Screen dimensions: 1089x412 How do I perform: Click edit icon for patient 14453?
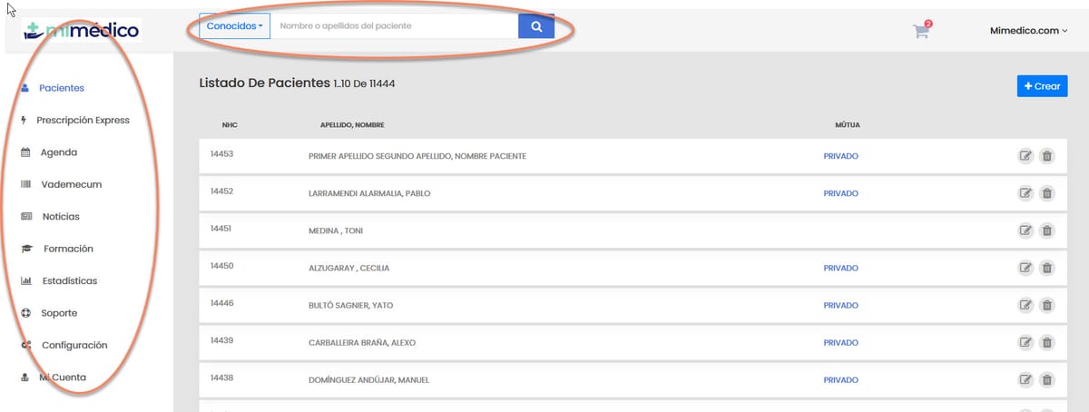(x=1025, y=156)
